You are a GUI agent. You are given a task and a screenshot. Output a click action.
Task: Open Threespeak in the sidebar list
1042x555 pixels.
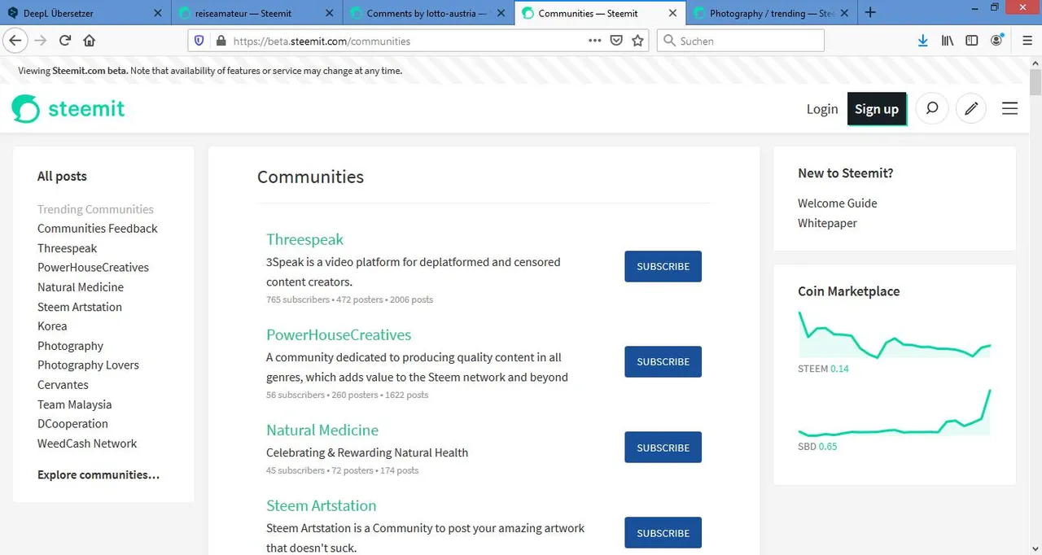coord(67,248)
